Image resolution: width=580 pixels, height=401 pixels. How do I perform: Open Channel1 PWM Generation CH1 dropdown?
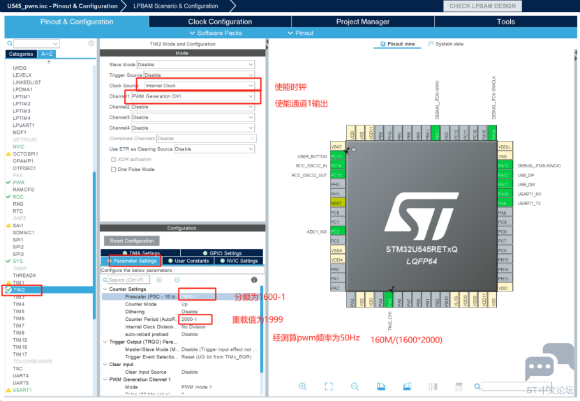(193, 96)
